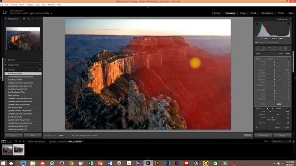
Task: Switch to Erase brush mode
Action: click(279, 108)
